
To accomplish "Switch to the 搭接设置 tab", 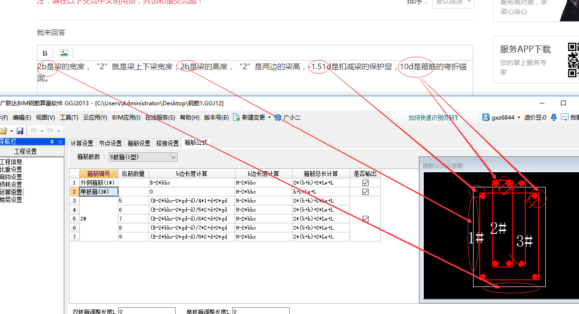I will coord(167,143).
